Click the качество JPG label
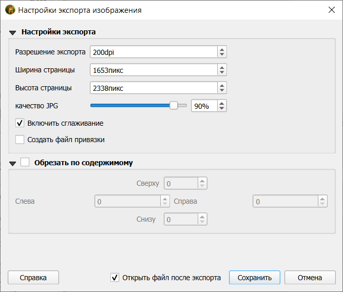This screenshot has height=292, width=343. tap(36, 106)
